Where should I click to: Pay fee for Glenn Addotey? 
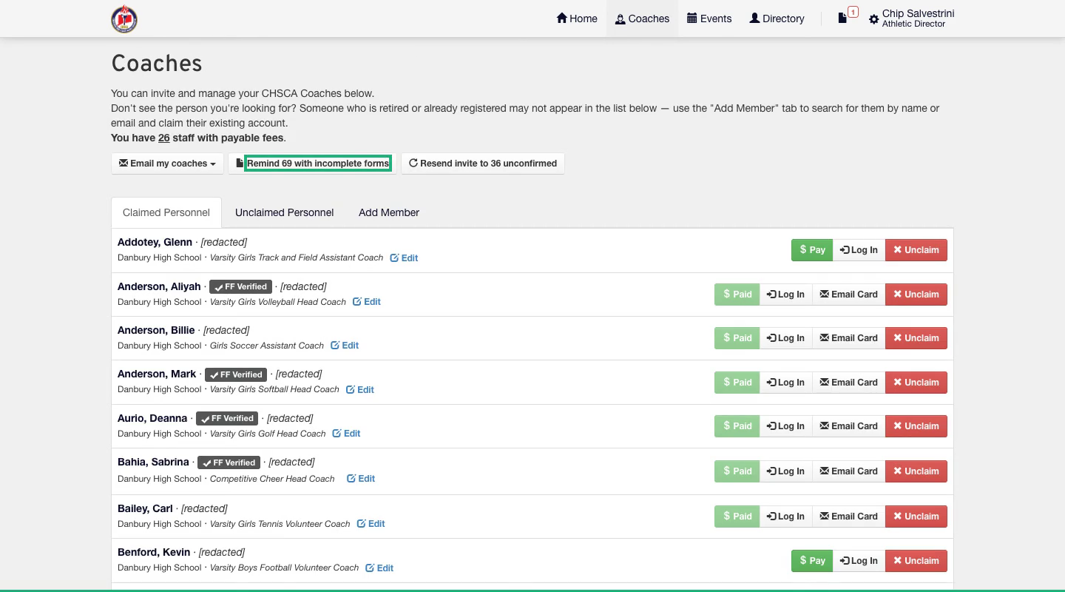tap(812, 250)
